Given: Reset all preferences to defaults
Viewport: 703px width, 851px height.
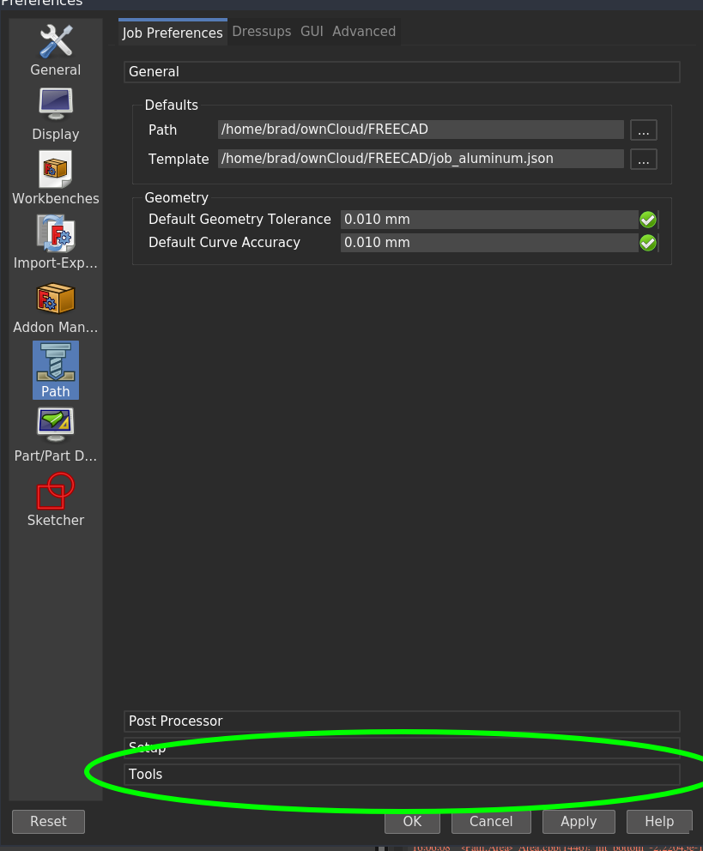Looking at the screenshot, I should [48, 821].
